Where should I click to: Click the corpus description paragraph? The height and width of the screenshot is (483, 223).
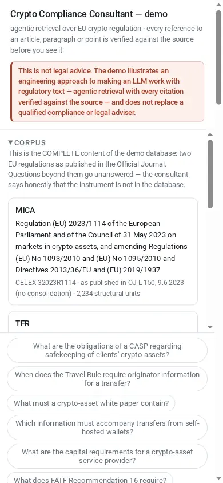click(x=99, y=169)
